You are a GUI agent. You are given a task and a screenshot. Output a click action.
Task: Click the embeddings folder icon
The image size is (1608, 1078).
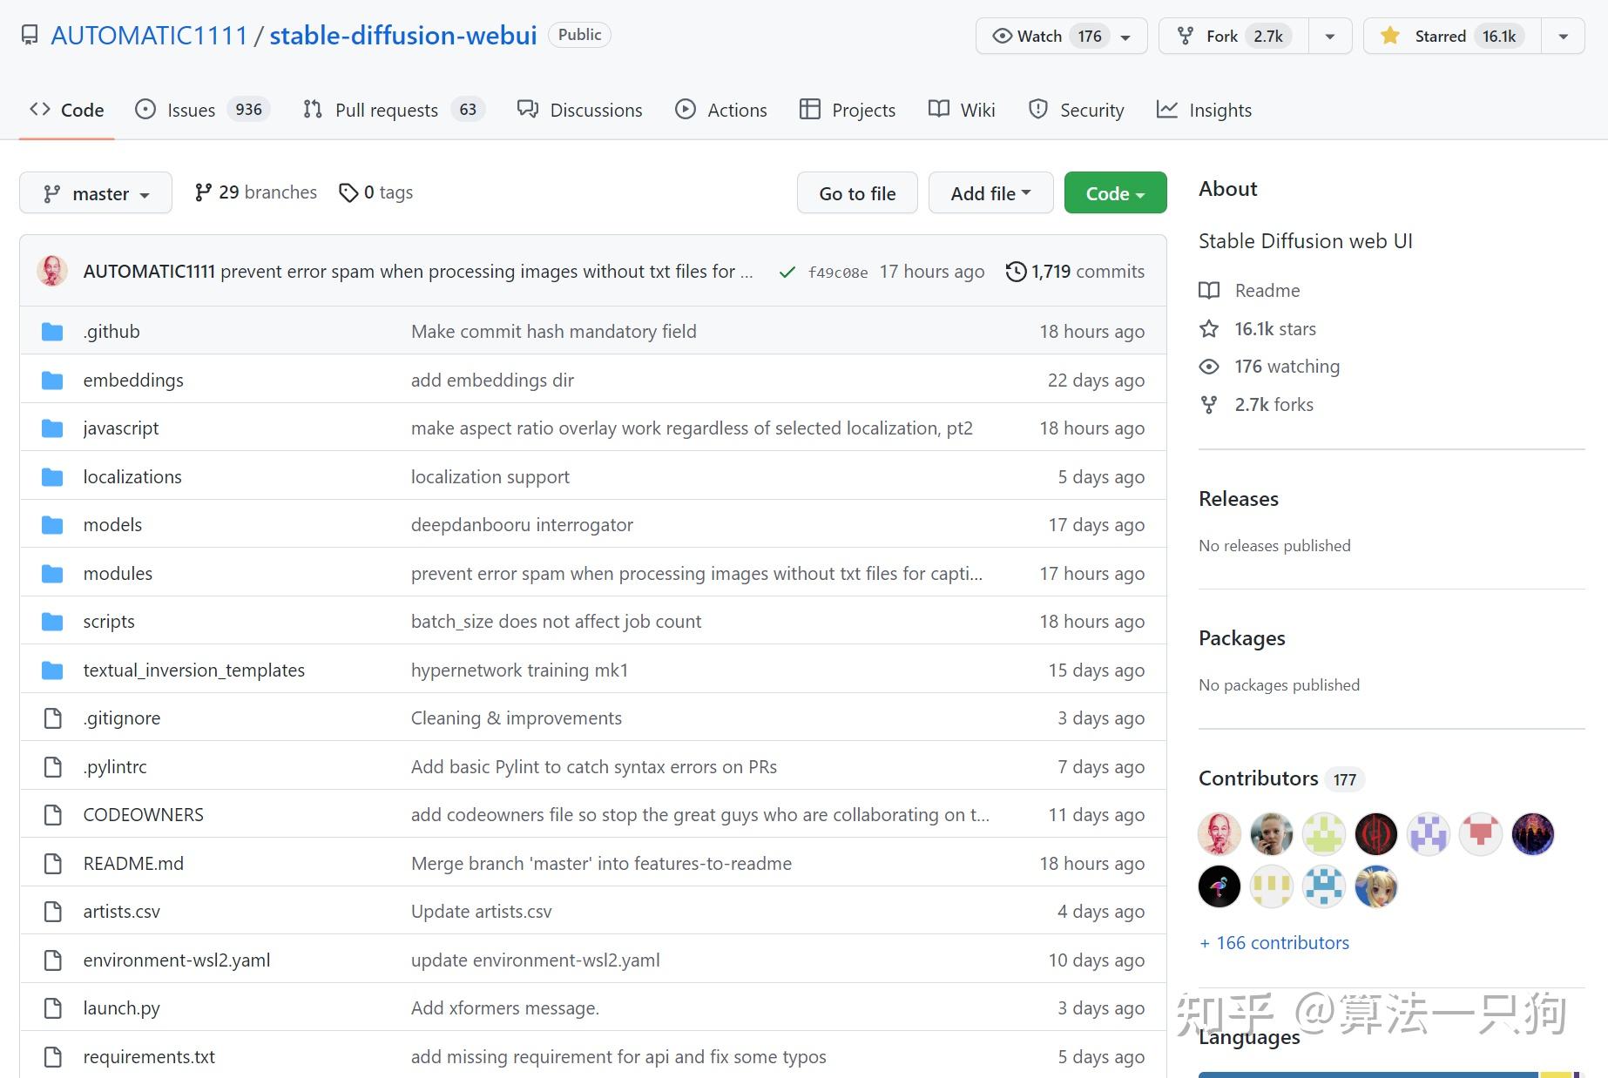[x=52, y=381]
